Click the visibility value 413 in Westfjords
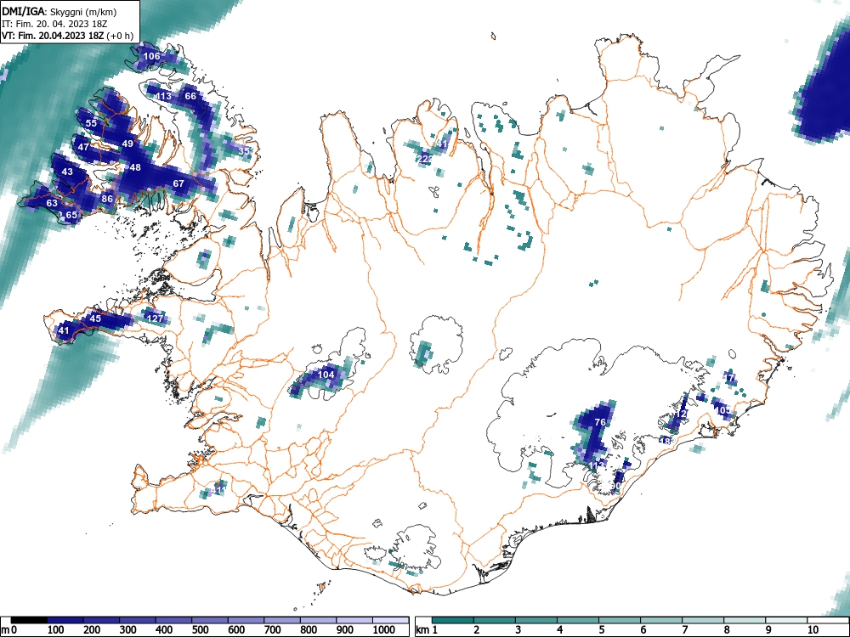Image resolution: width=850 pixels, height=637 pixels. [x=163, y=97]
